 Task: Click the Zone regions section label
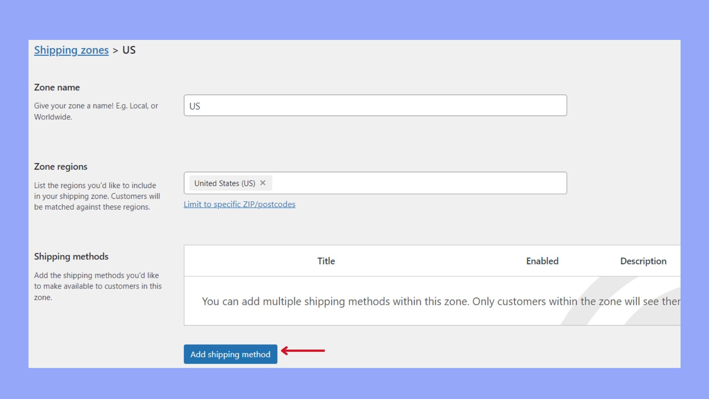coord(61,167)
